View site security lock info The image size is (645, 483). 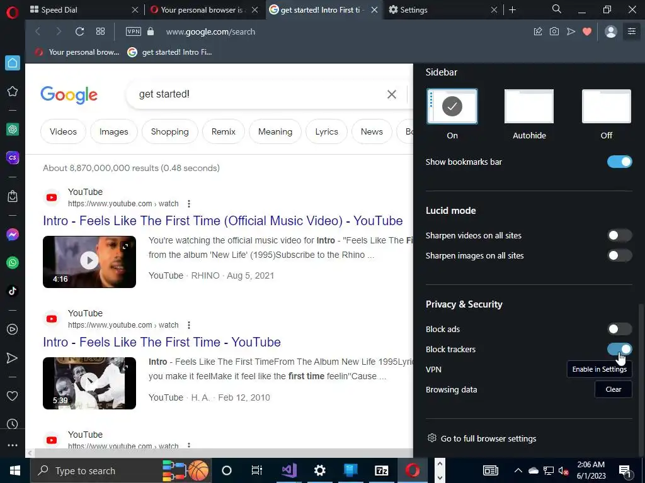click(151, 31)
